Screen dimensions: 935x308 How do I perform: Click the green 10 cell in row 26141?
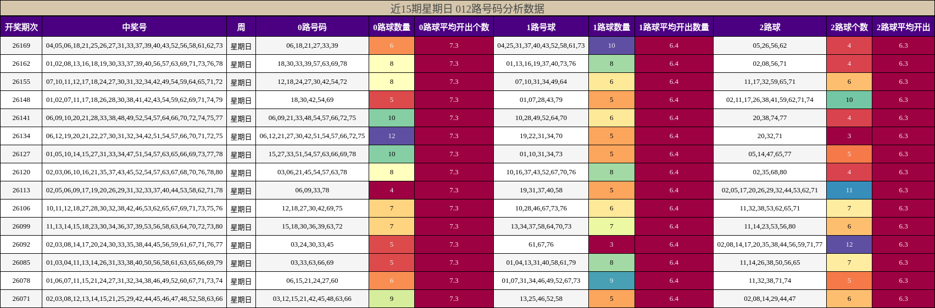(x=392, y=118)
